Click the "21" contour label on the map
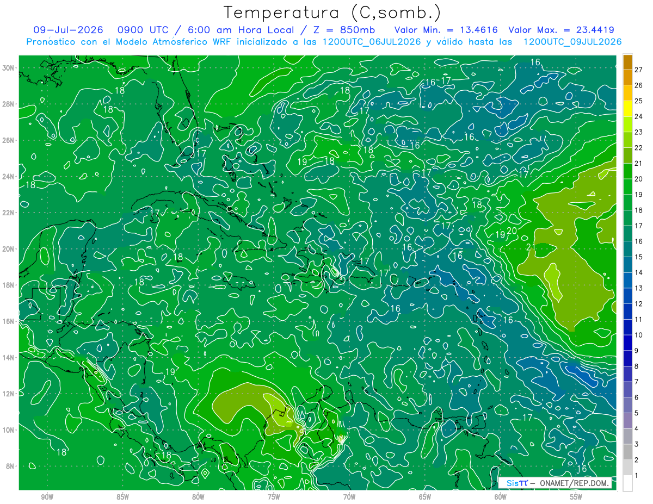This screenshot has height=504, width=653. click(531, 247)
